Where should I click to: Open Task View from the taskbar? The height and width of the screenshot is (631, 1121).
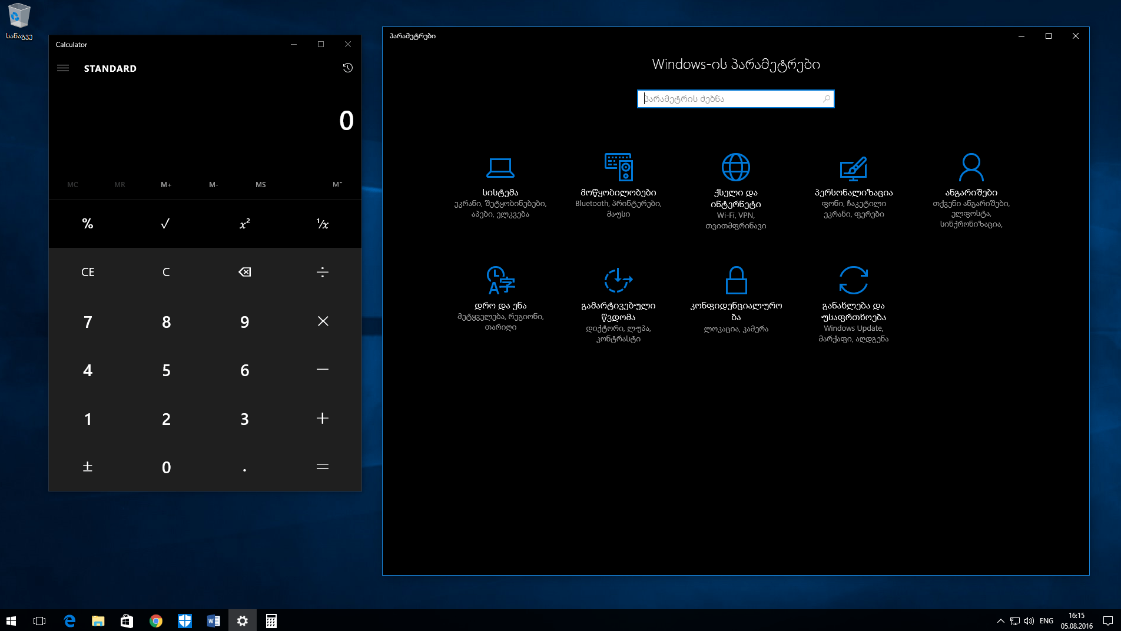(39, 620)
